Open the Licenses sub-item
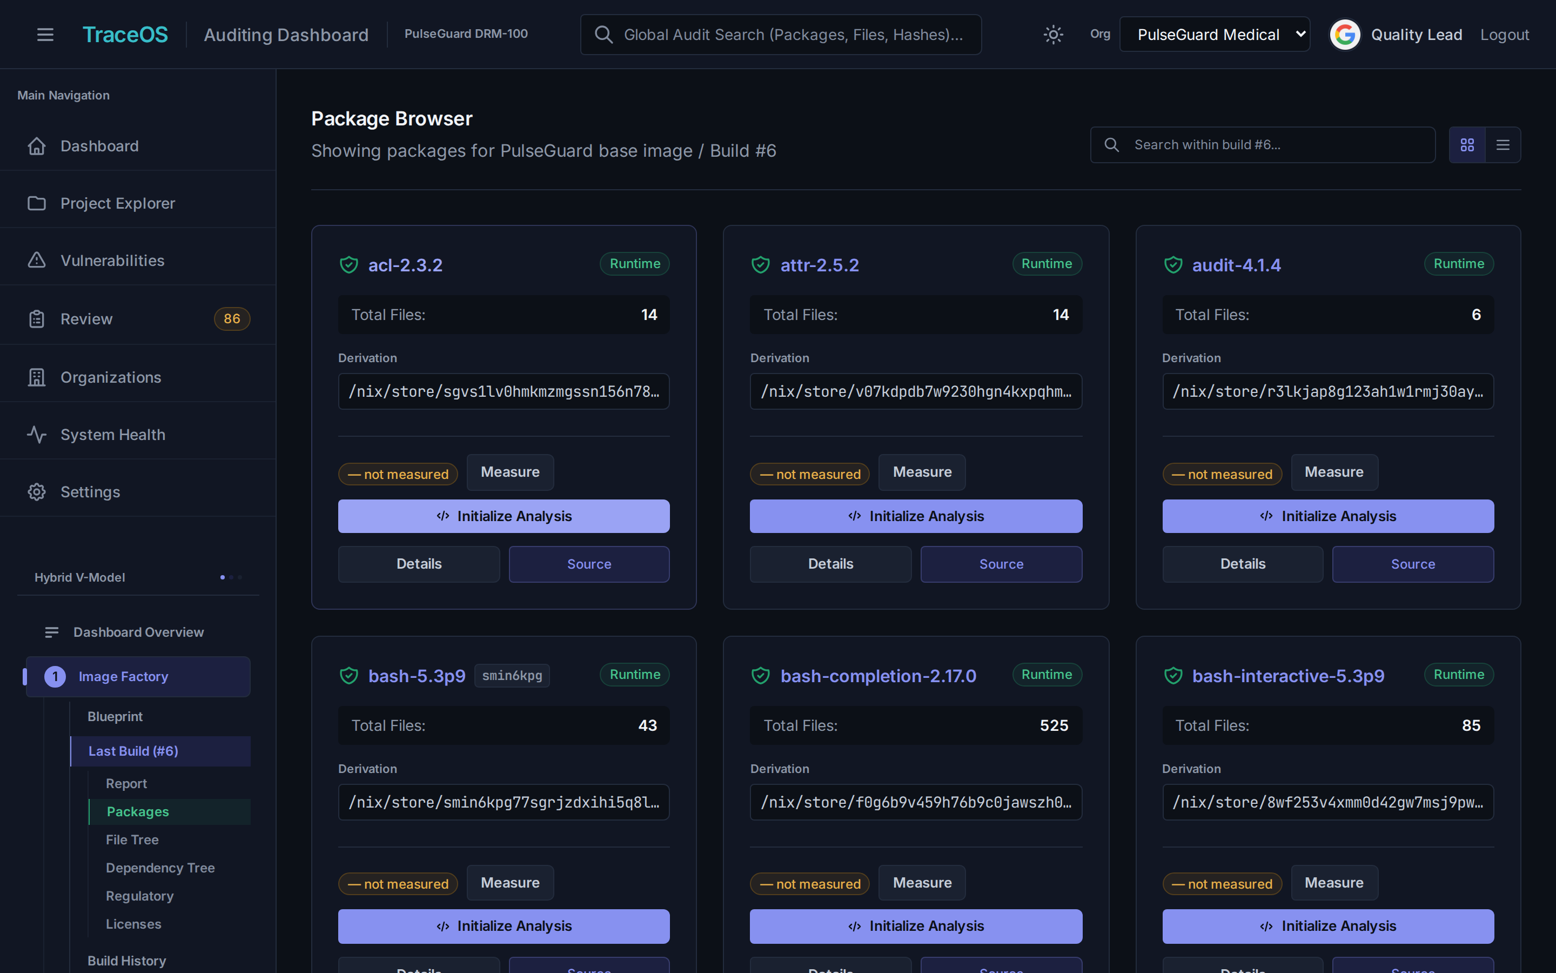The image size is (1556, 973). tap(133, 924)
